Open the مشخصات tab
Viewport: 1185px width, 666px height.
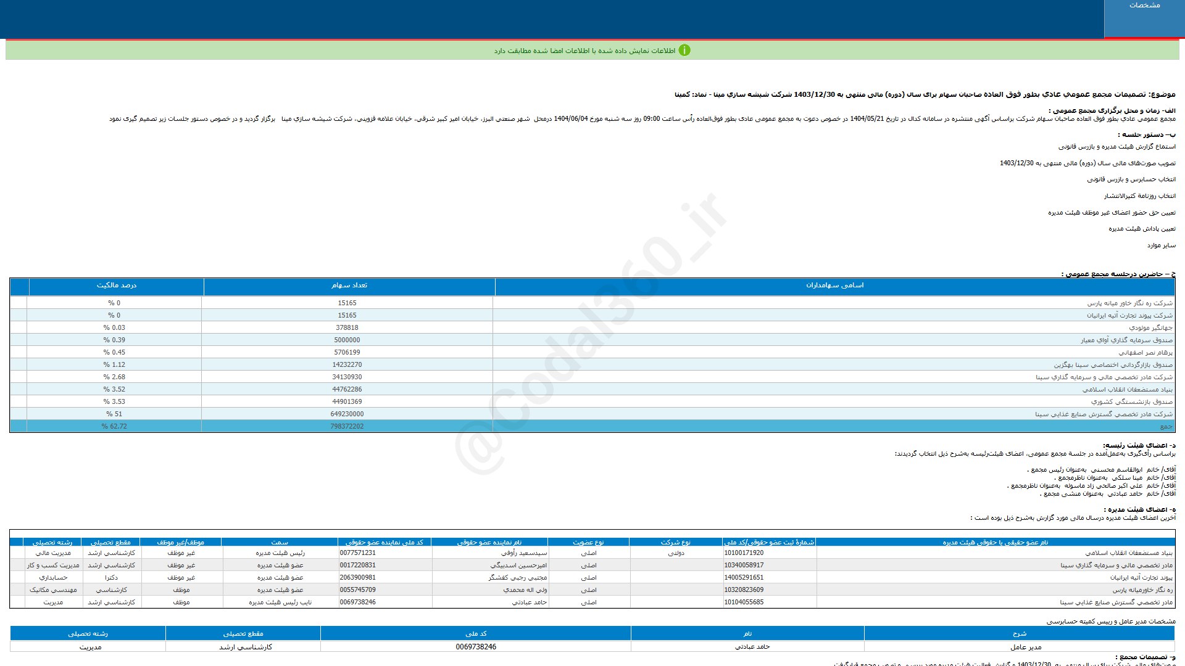click(x=1144, y=6)
